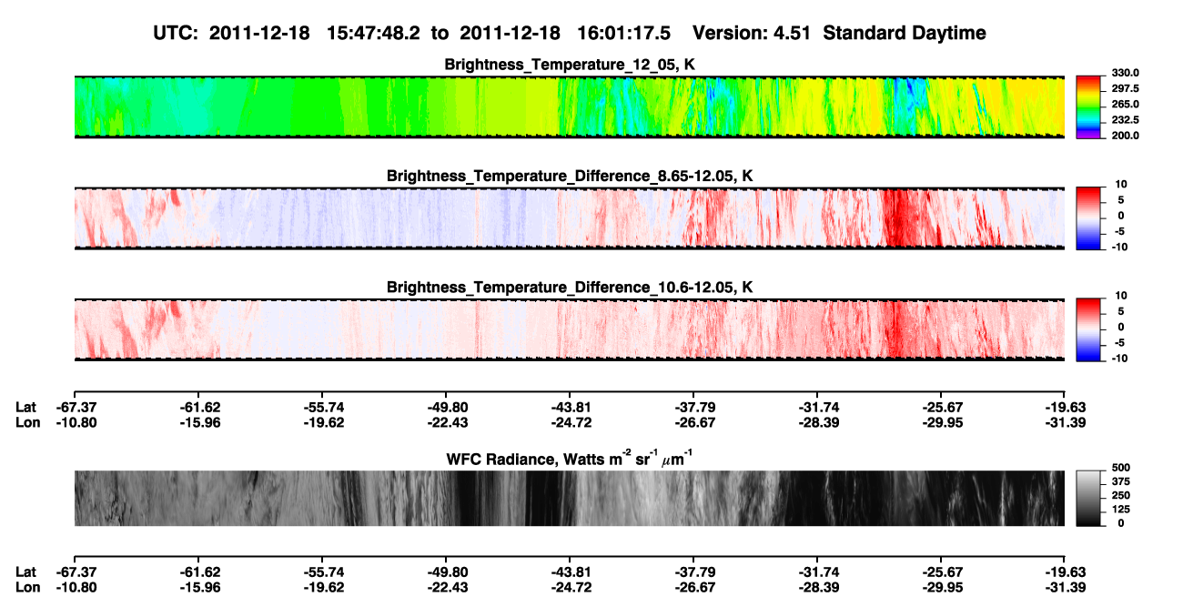Click the "Brightness_Temperature_12_05, K" panel title
Screen dimensions: 1183x607
(x=570, y=65)
